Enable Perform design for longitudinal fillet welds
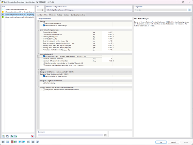The image size is (193, 145). point(44,83)
